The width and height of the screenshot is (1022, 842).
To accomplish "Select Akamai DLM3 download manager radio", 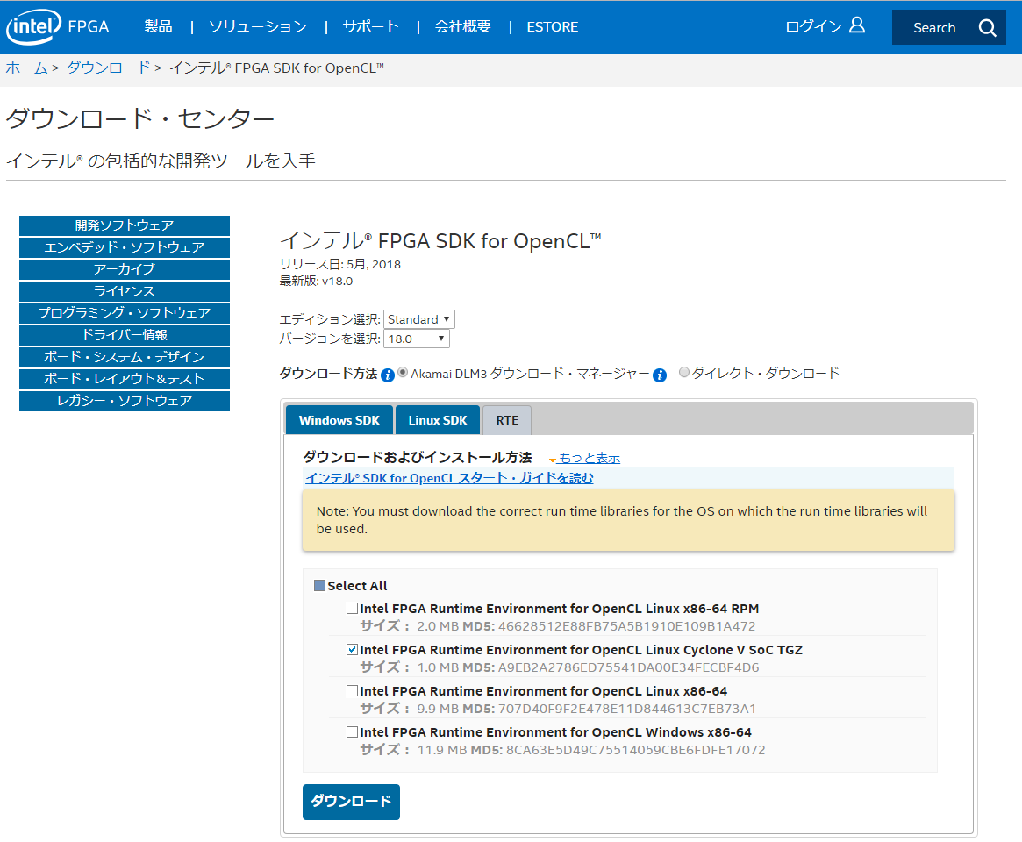I will 403,372.
